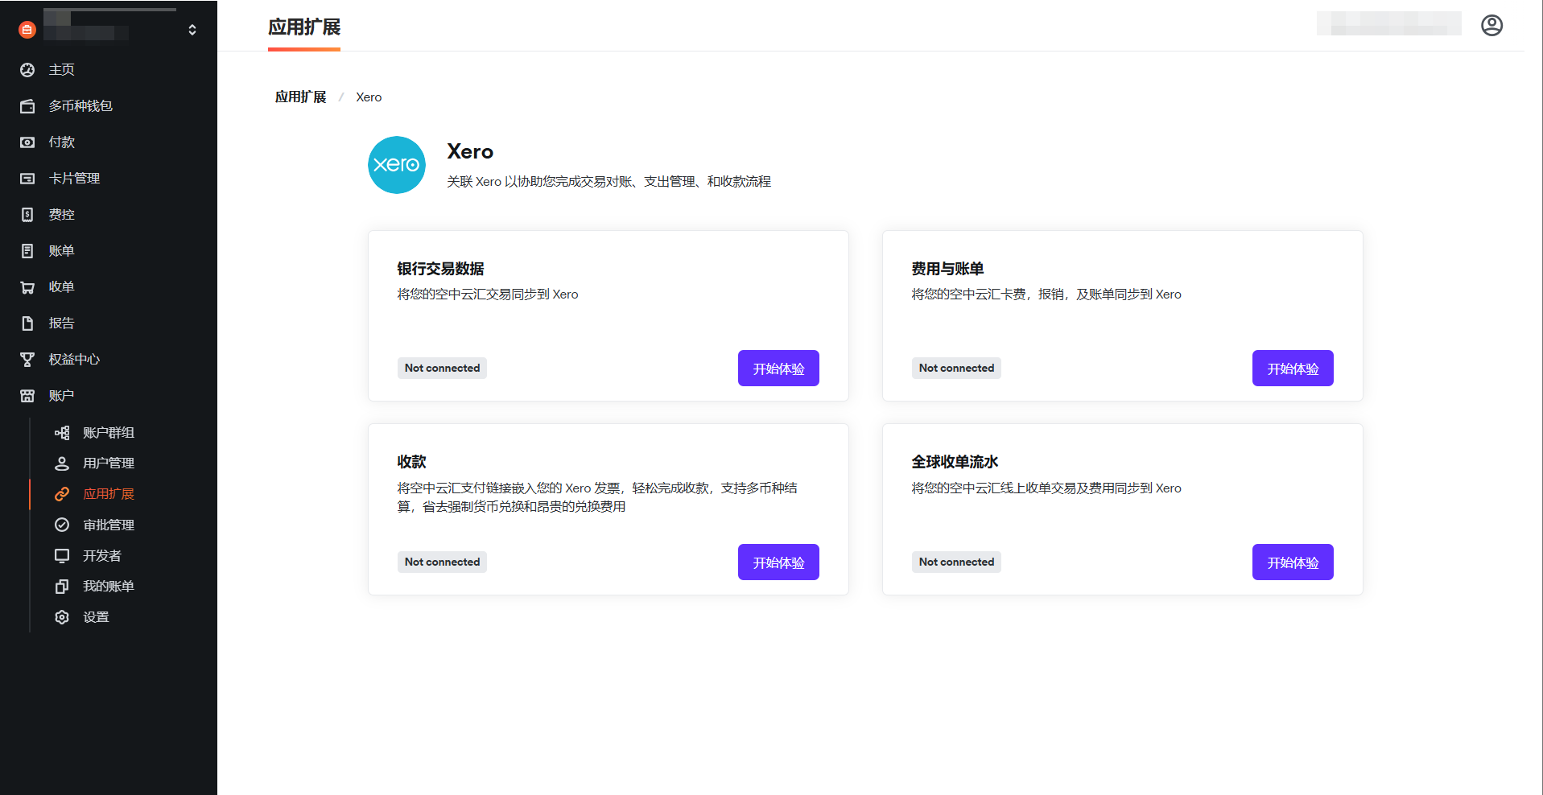Viewport: 1543px width, 795px height.
Task: Open the 设置 gear icon
Action: pos(62,617)
